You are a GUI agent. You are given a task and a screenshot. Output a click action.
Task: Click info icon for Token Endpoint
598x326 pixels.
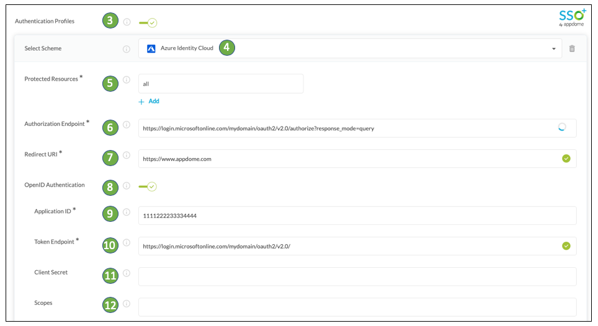click(x=127, y=242)
